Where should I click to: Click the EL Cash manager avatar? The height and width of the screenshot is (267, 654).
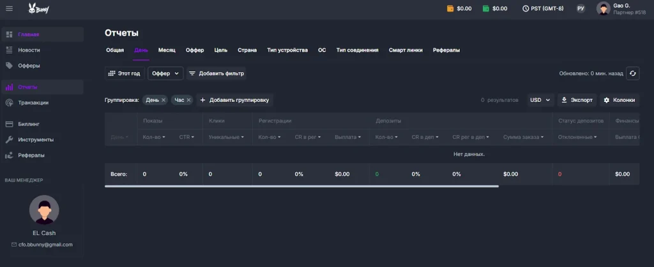44,210
